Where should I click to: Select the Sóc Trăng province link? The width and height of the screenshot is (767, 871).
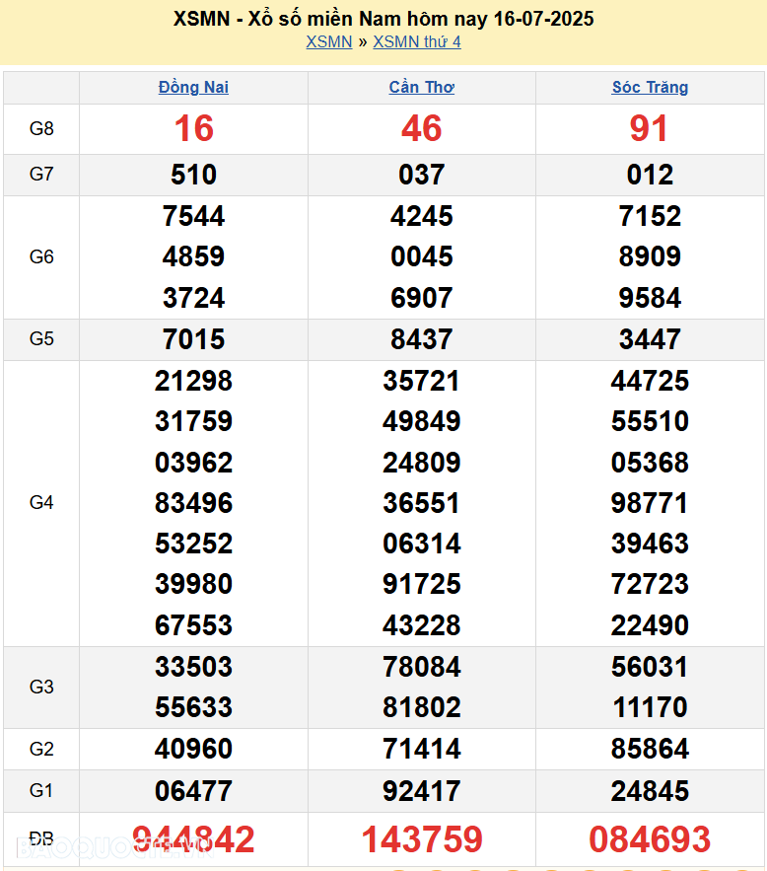(650, 87)
